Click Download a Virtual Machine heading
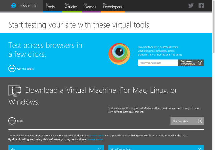The width and height of the screenshot is (215, 150). 93,96
